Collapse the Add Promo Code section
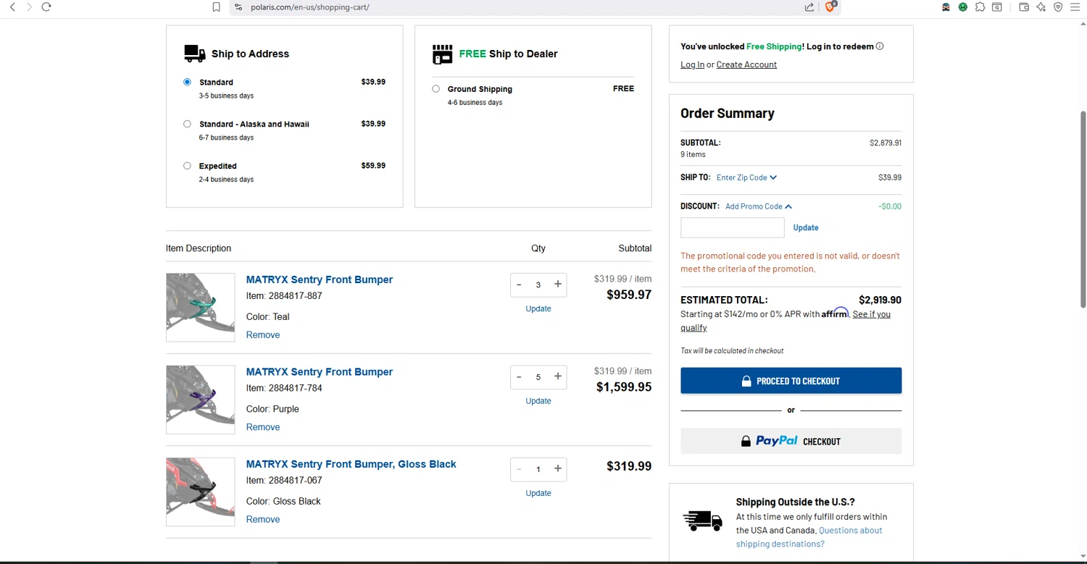Screen dimensions: 1087x564 pos(759,206)
